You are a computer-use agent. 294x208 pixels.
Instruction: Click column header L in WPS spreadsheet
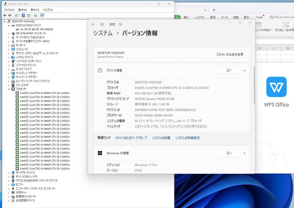click(274, 48)
